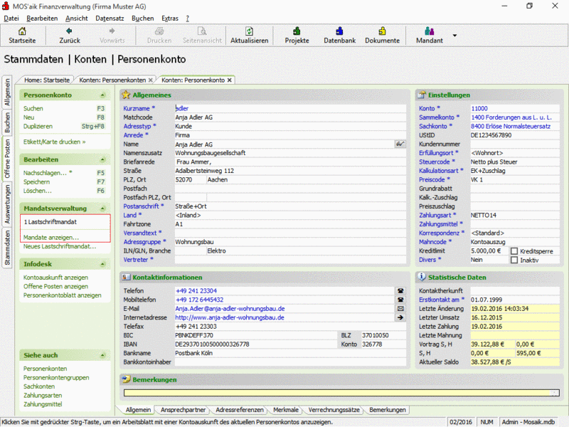Screen dimensions: 569x427
Task: Collapse the Bearbeiten sidebar group
Action: pyautogui.click(x=102, y=159)
